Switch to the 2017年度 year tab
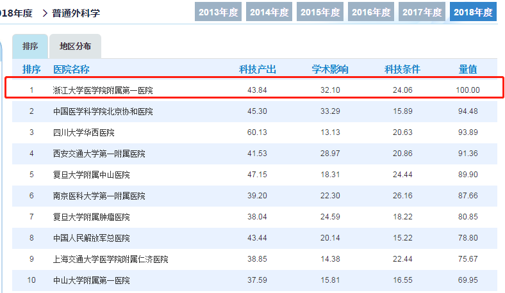Image resolution: width=505 pixels, height=293 pixels. click(422, 12)
